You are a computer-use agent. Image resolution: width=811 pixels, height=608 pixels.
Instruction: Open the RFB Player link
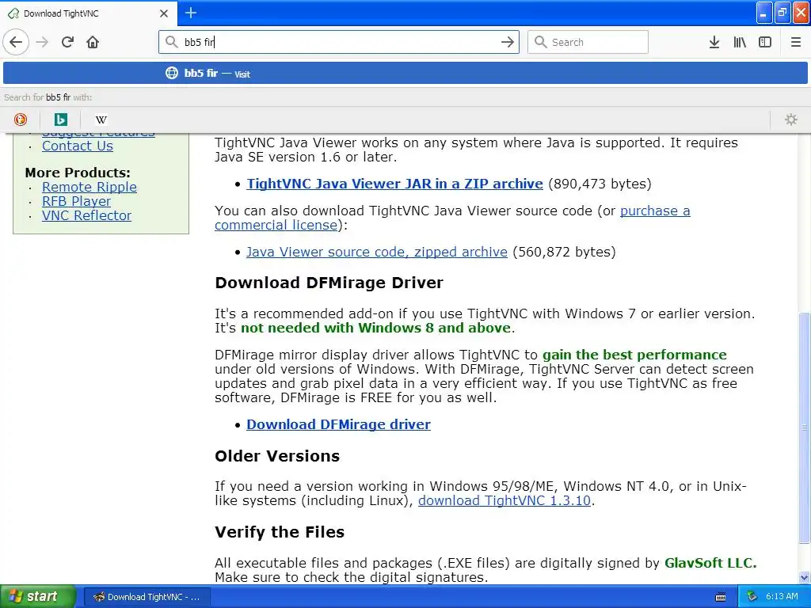76,201
